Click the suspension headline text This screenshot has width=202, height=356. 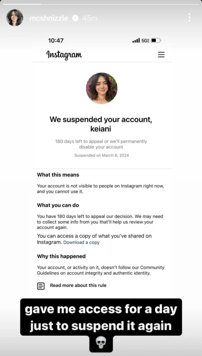point(101,124)
